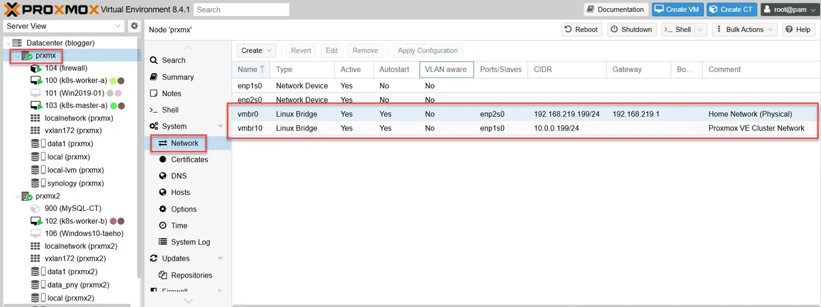
Task: Select the 103 (k8s-master-a) VM icon
Action: (x=36, y=105)
